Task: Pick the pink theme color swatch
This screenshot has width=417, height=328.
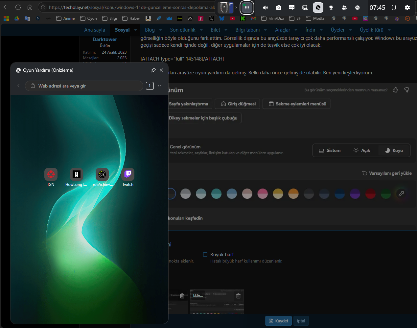Action: tap(263, 194)
